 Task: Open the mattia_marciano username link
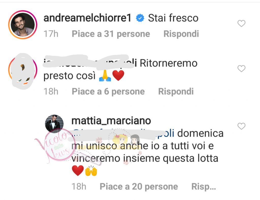tap(111, 121)
